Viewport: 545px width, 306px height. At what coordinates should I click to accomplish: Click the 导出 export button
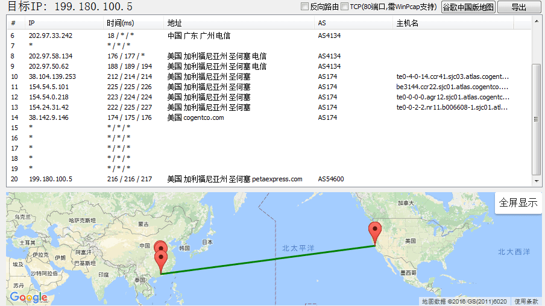[518, 7]
